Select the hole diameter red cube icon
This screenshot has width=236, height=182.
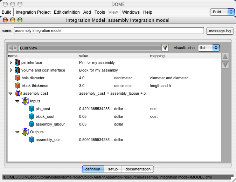click(x=18, y=78)
